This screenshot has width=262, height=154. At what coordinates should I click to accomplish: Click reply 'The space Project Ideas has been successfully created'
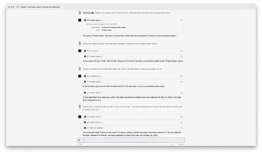pyautogui.click(x=129, y=36)
